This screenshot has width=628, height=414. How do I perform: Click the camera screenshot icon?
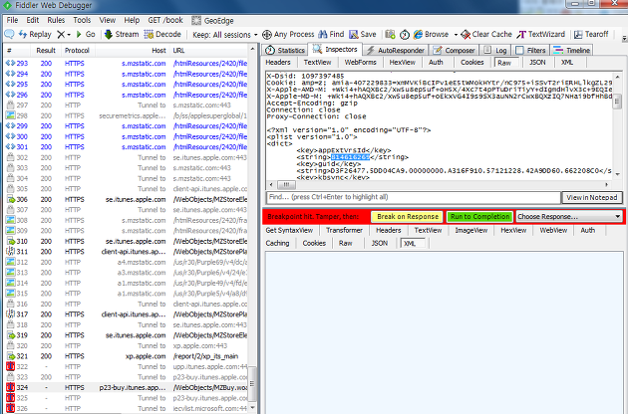tap(390, 35)
